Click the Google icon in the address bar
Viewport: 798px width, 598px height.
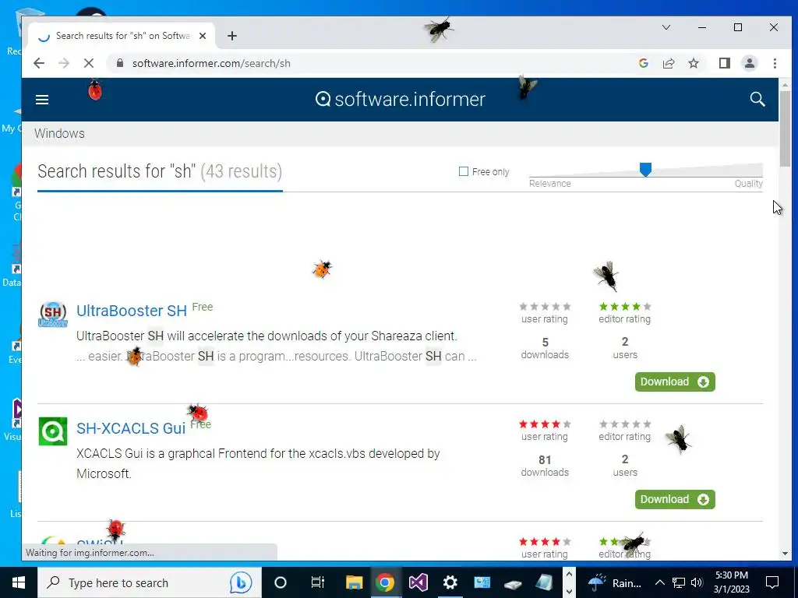[x=643, y=63]
